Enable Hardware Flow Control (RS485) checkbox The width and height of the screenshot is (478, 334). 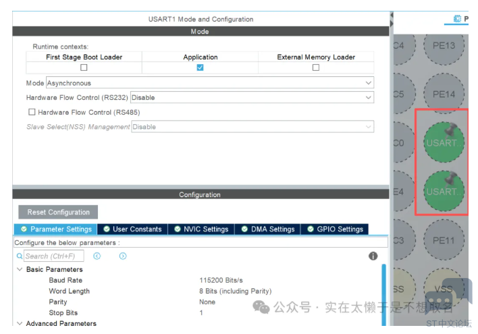coord(32,112)
